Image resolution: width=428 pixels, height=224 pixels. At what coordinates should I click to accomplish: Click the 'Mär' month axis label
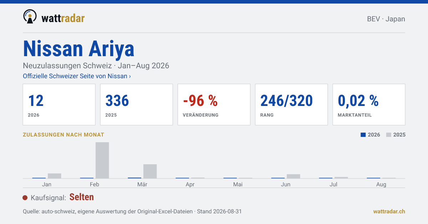point(142,184)
